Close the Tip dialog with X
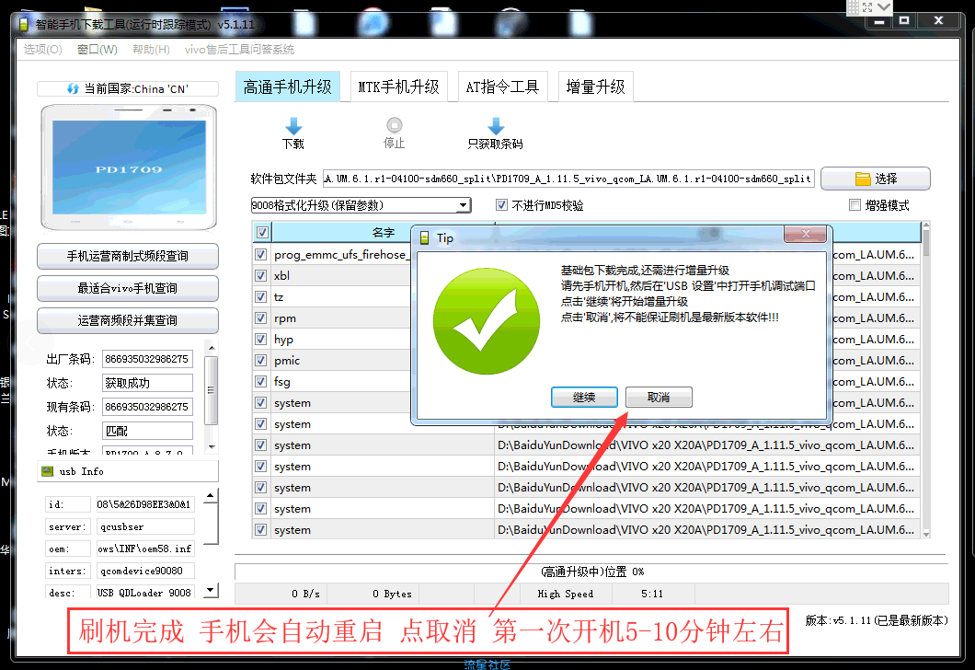The width and height of the screenshot is (975, 670). [x=805, y=234]
